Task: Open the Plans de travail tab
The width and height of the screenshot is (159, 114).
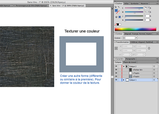Action: pyautogui.click(x=130, y=62)
